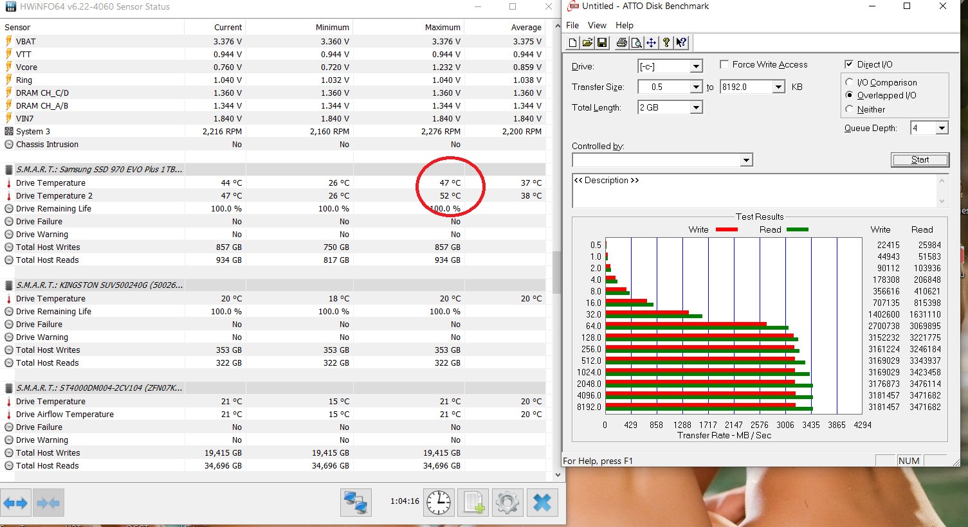Click the System 3 fan icon

pyautogui.click(x=8, y=131)
